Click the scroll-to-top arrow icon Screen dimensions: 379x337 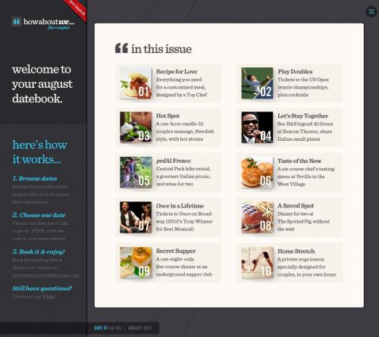[x=371, y=11]
